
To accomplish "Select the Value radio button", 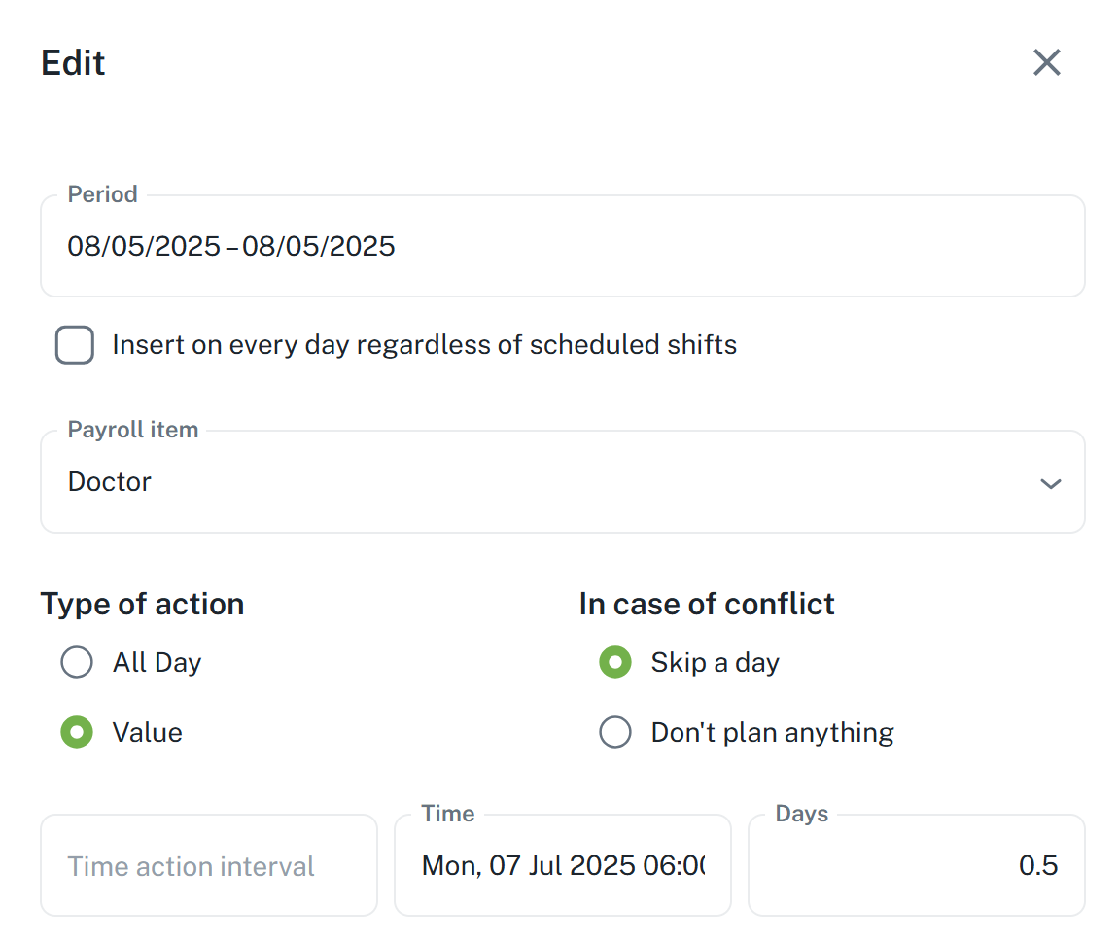I will [77, 732].
